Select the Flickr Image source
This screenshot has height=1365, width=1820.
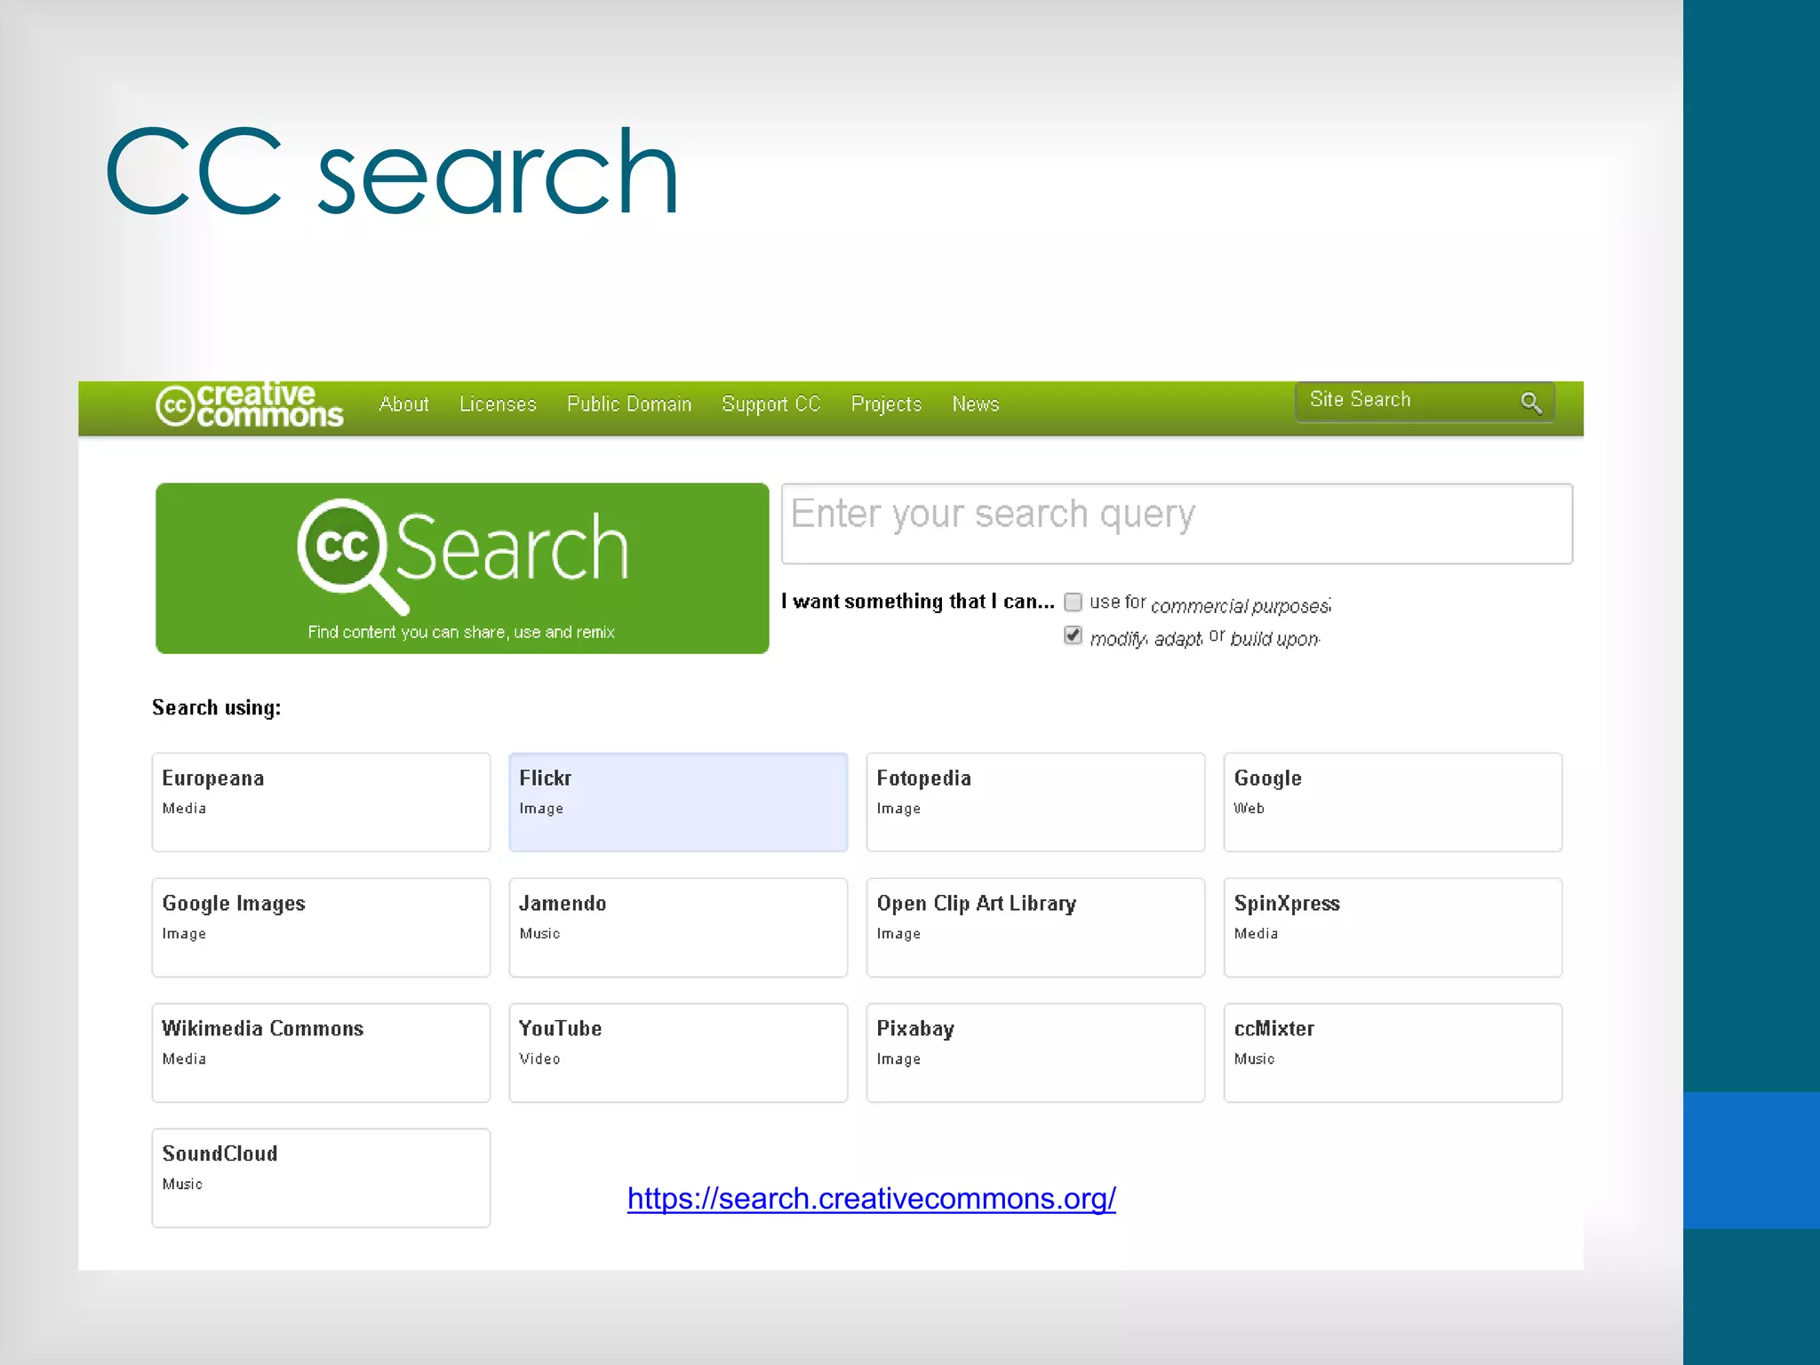point(678,802)
